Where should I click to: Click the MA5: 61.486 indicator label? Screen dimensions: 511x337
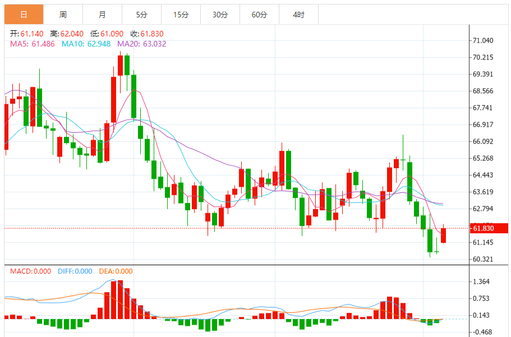click(x=33, y=44)
